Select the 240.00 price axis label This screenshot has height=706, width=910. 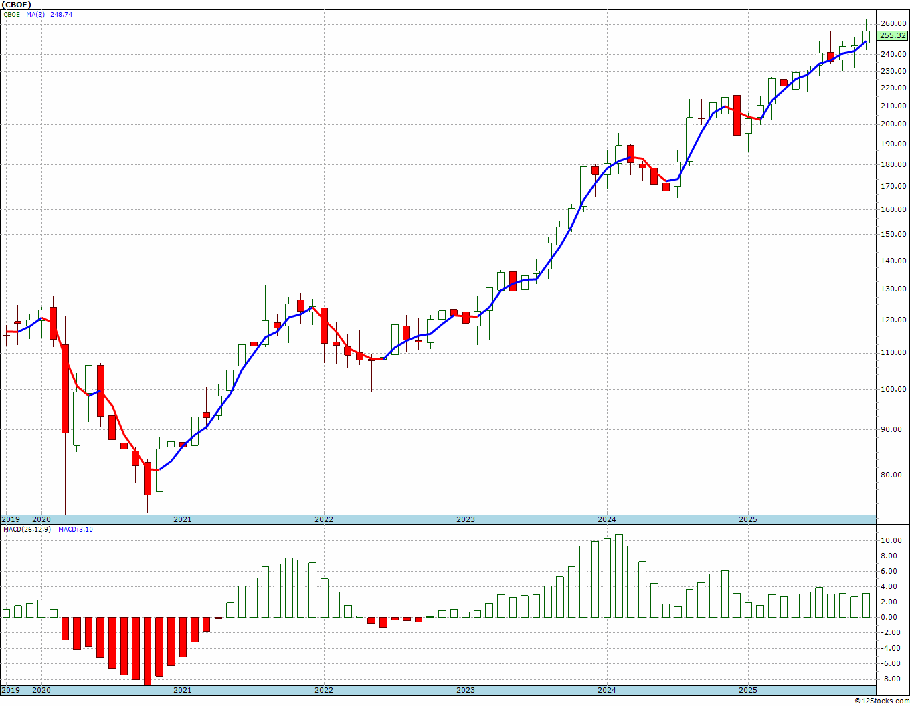[x=893, y=54]
